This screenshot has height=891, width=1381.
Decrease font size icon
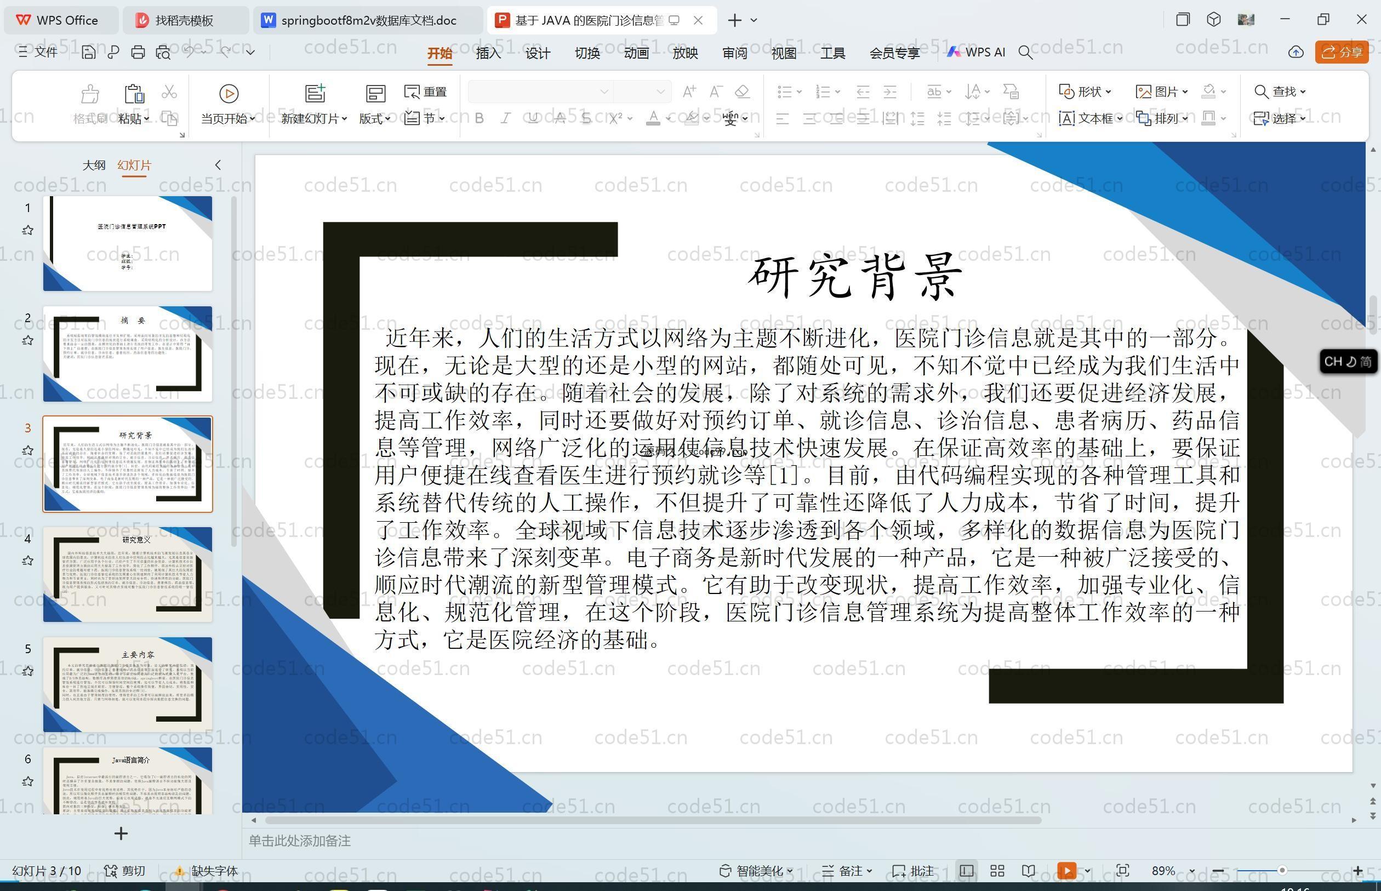(x=716, y=92)
